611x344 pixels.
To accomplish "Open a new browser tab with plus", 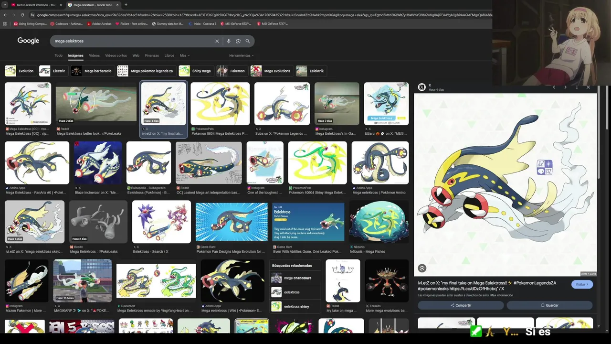I will [x=126, y=5].
